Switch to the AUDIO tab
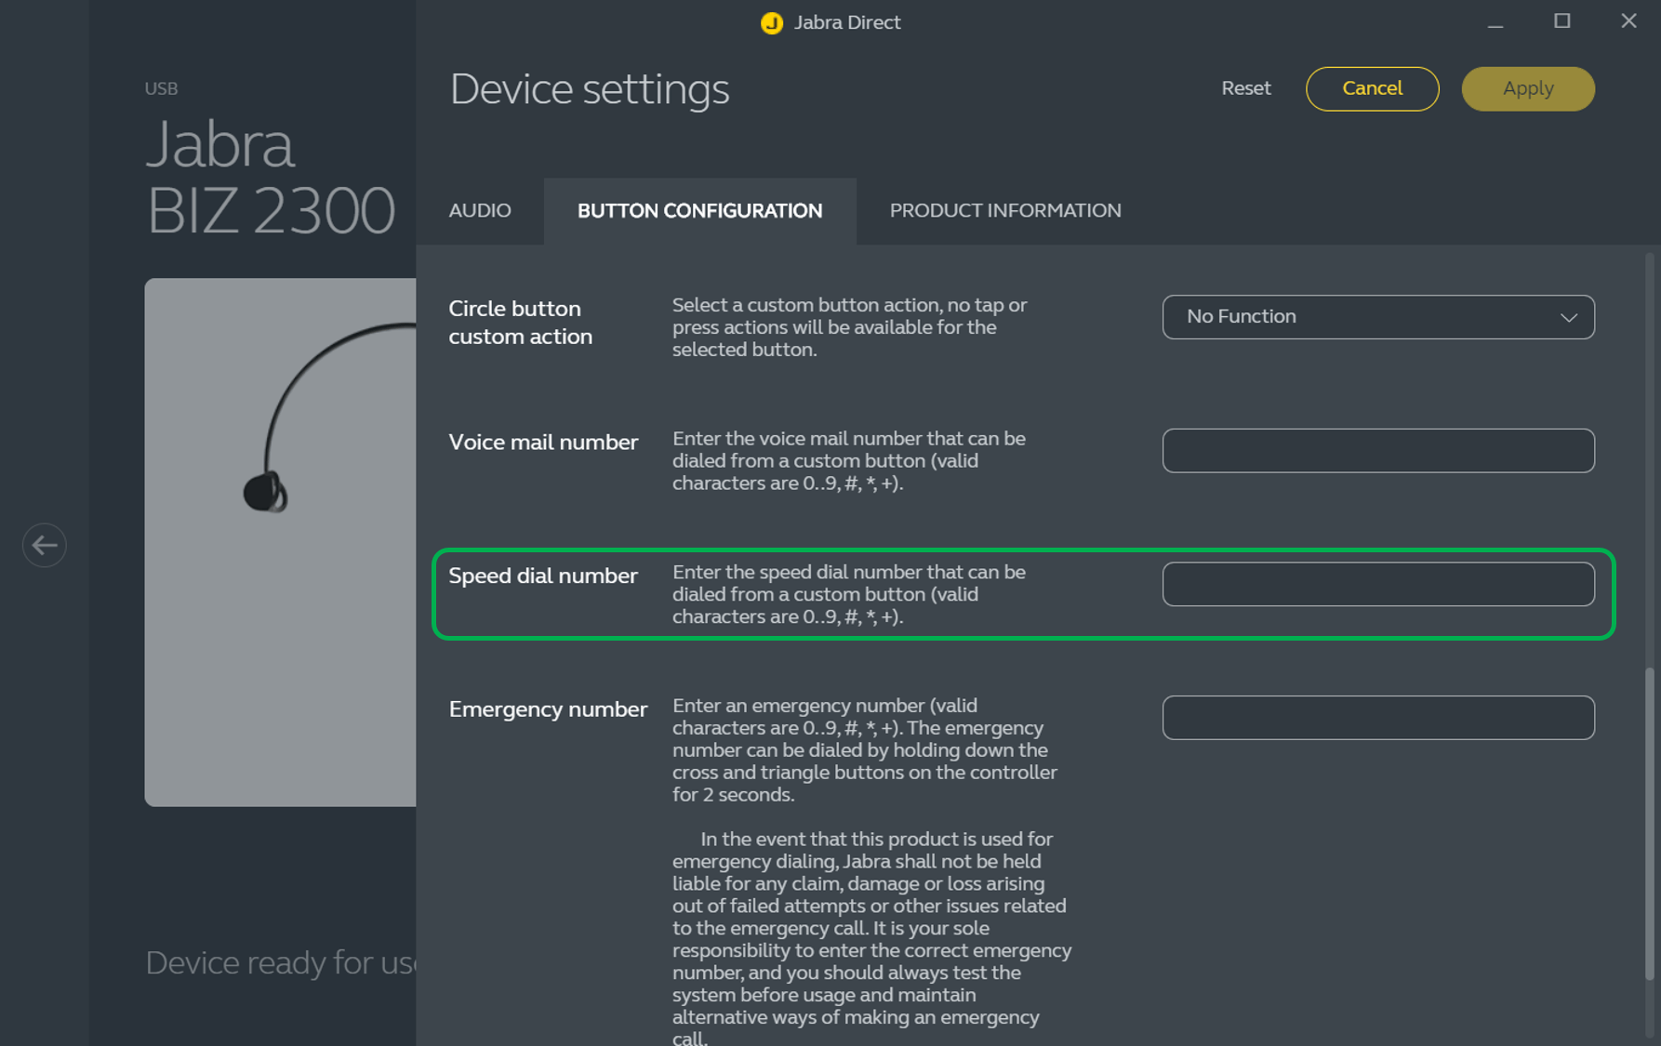 480,211
